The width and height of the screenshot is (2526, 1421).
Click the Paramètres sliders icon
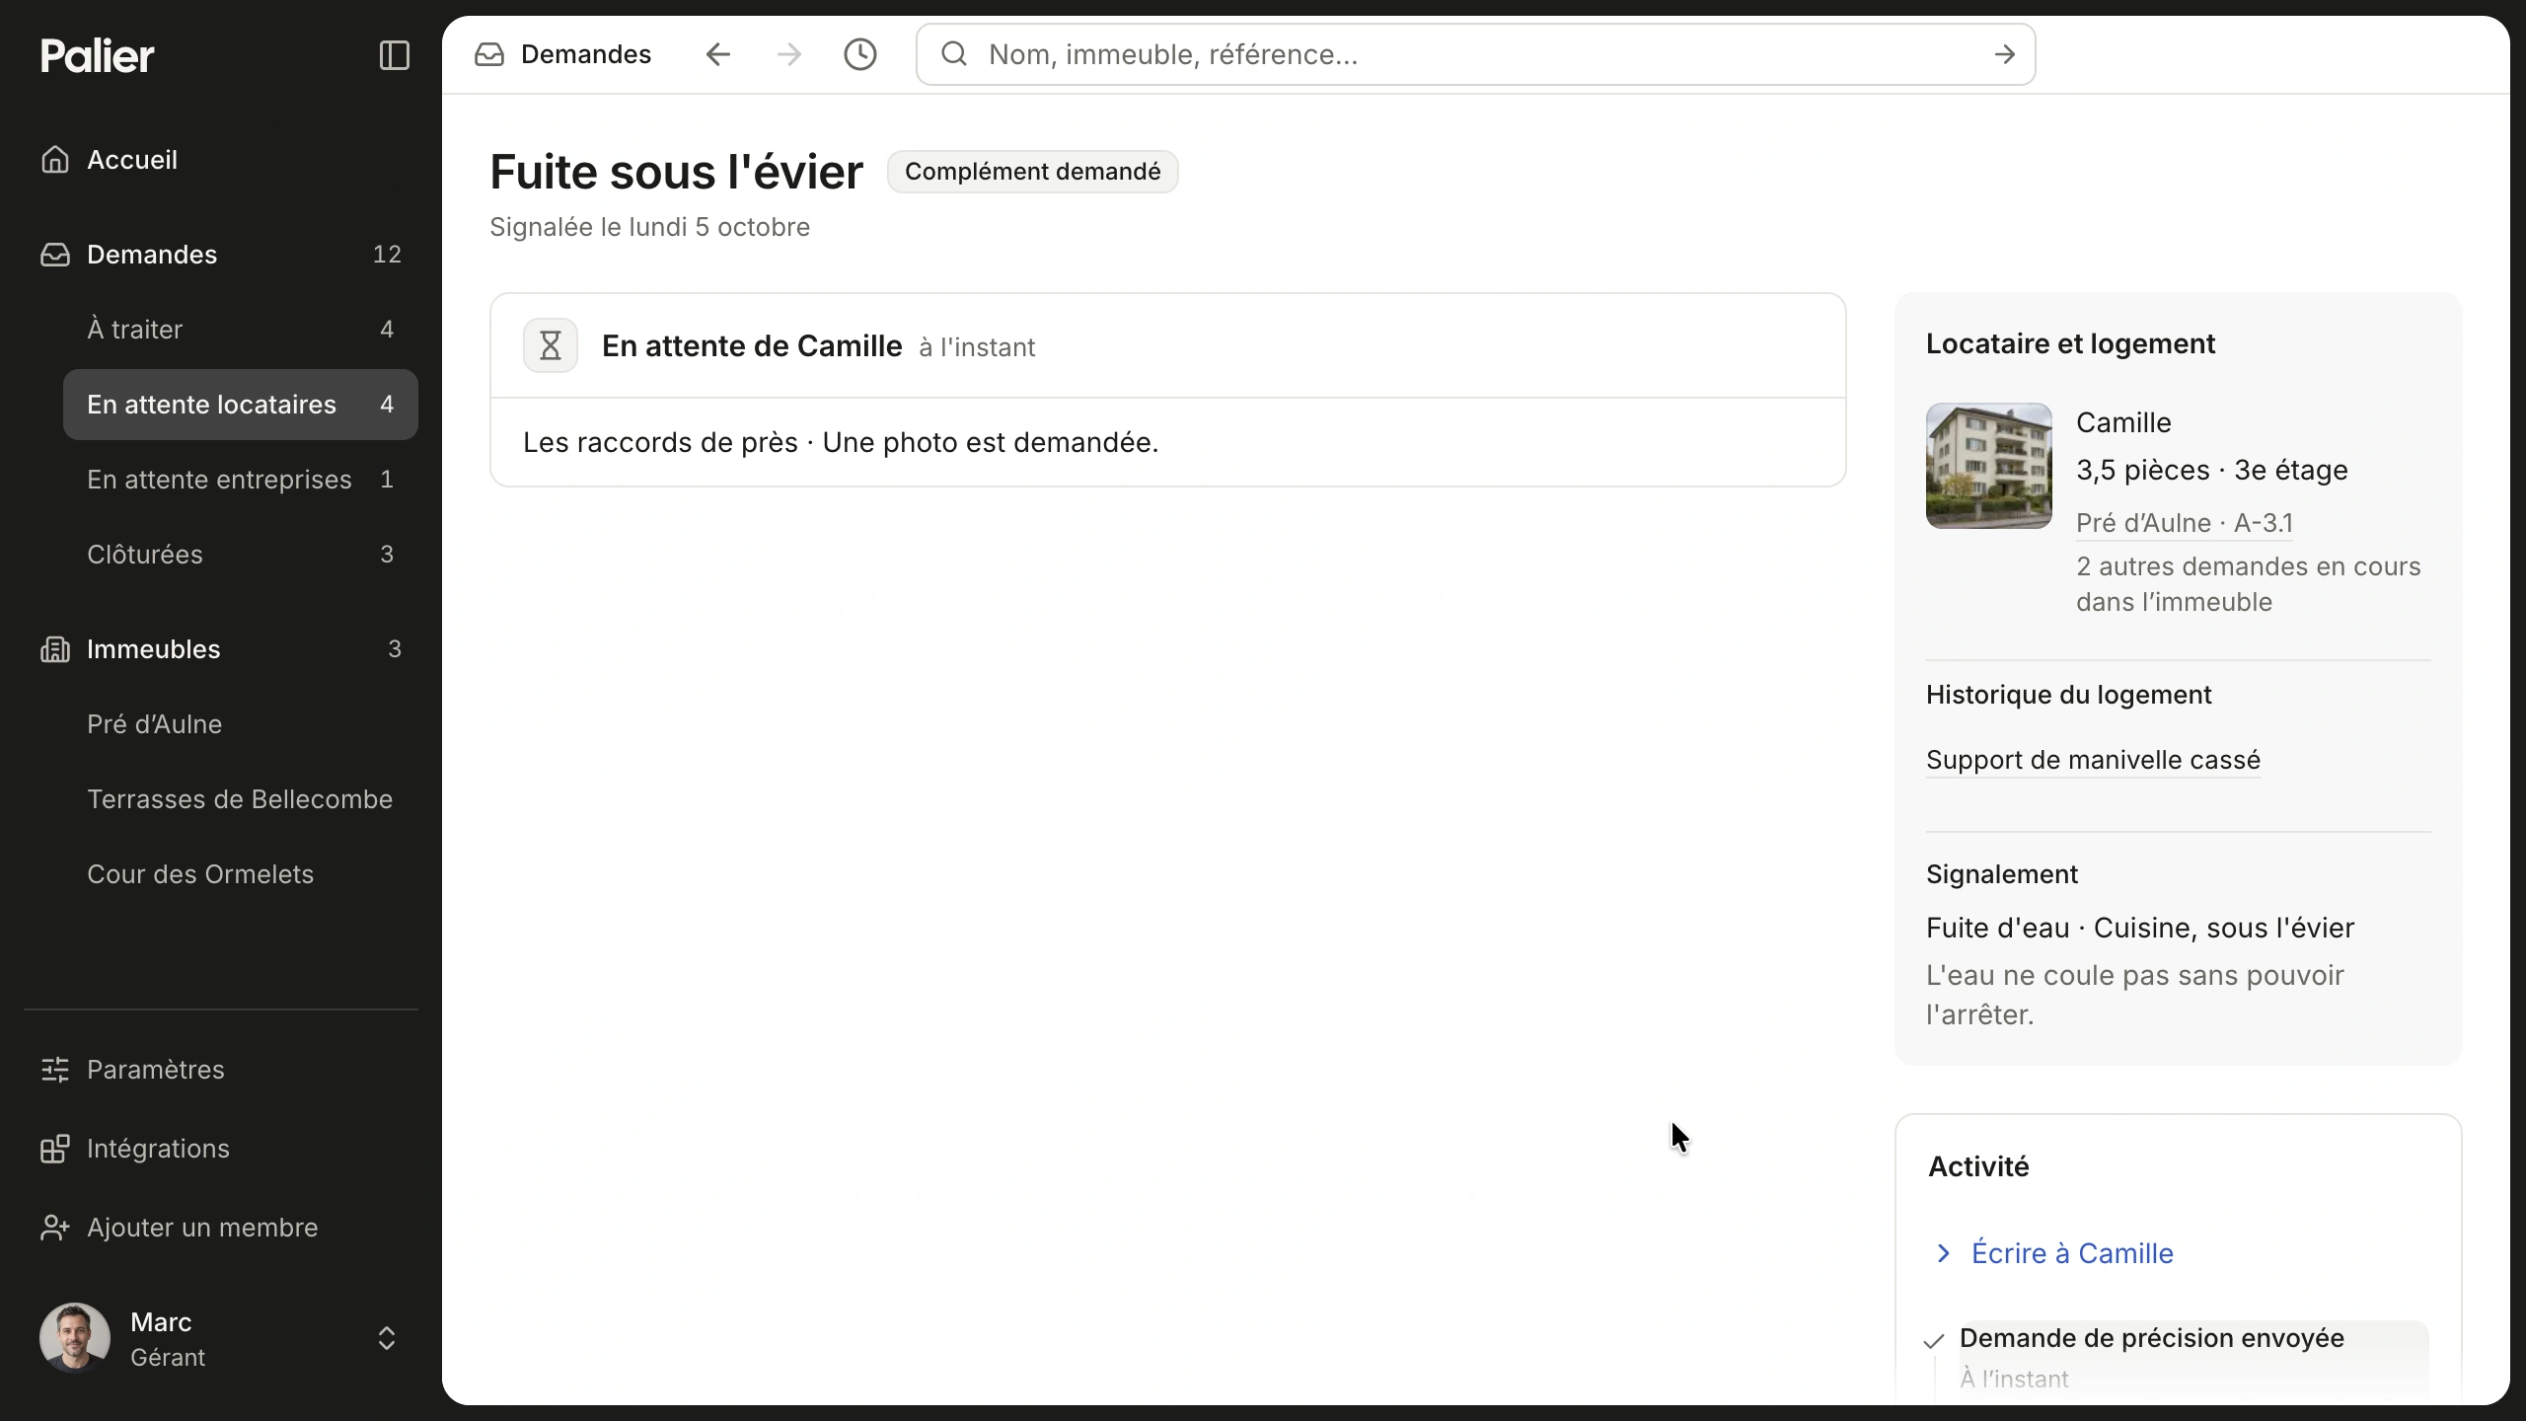(55, 1070)
